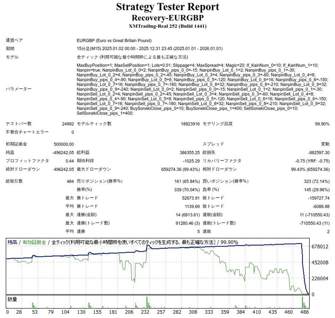Image resolution: width=335 pixels, height=318 pixels.
Task: Select gross profit 386355.25
Action: coord(190,153)
